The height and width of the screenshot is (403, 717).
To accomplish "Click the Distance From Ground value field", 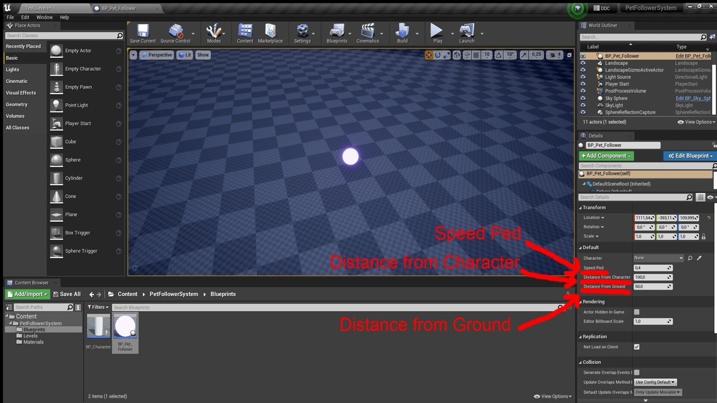I will (653, 287).
